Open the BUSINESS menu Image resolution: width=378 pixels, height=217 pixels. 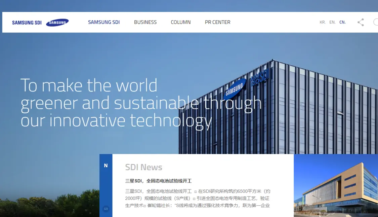pos(145,22)
